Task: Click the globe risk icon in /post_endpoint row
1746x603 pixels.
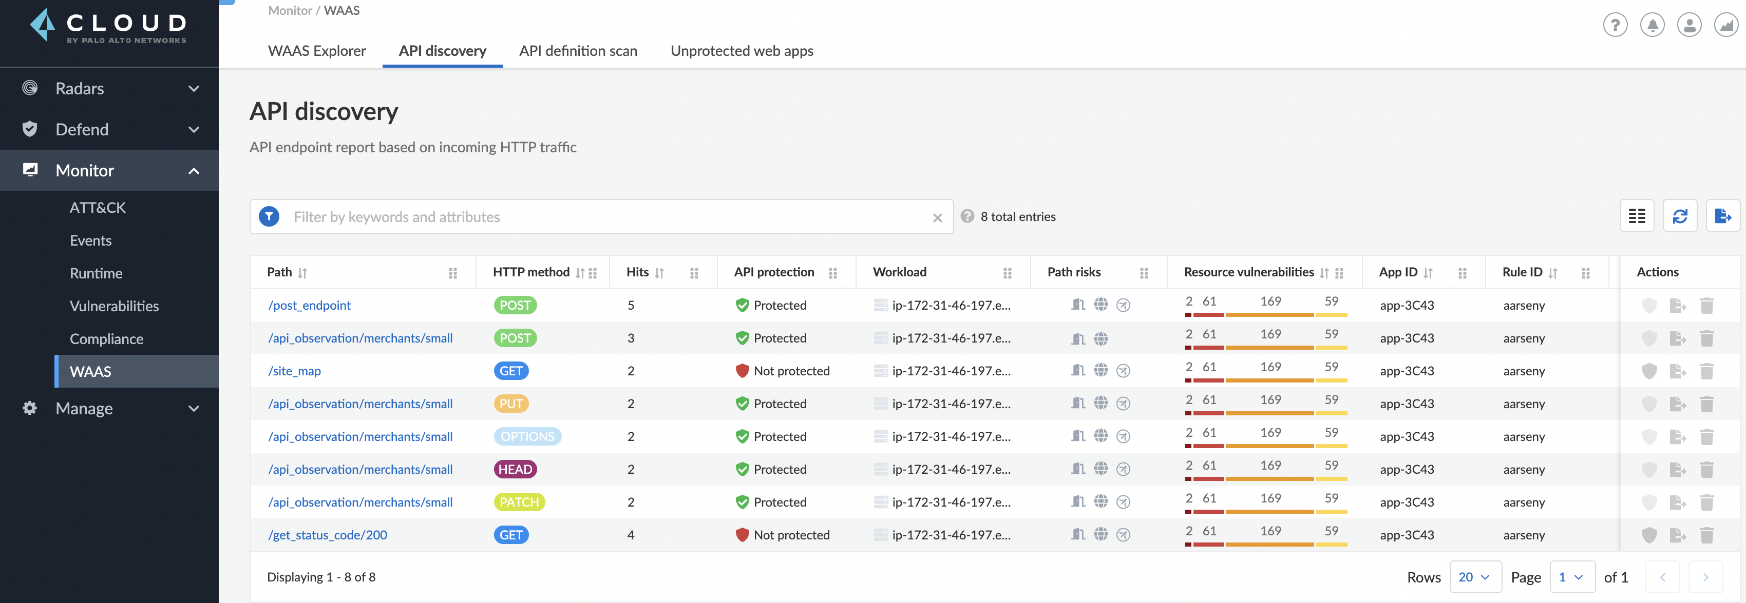Action: tap(1100, 305)
